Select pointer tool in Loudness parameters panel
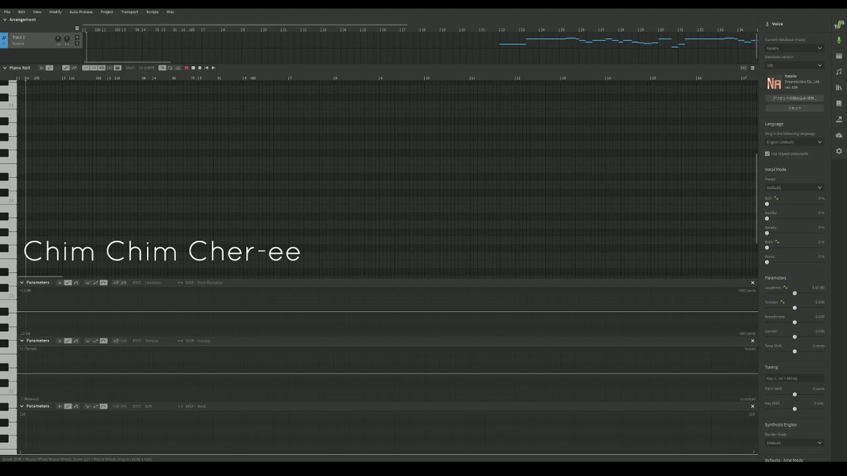Image resolution: width=847 pixels, height=476 pixels. [60, 282]
